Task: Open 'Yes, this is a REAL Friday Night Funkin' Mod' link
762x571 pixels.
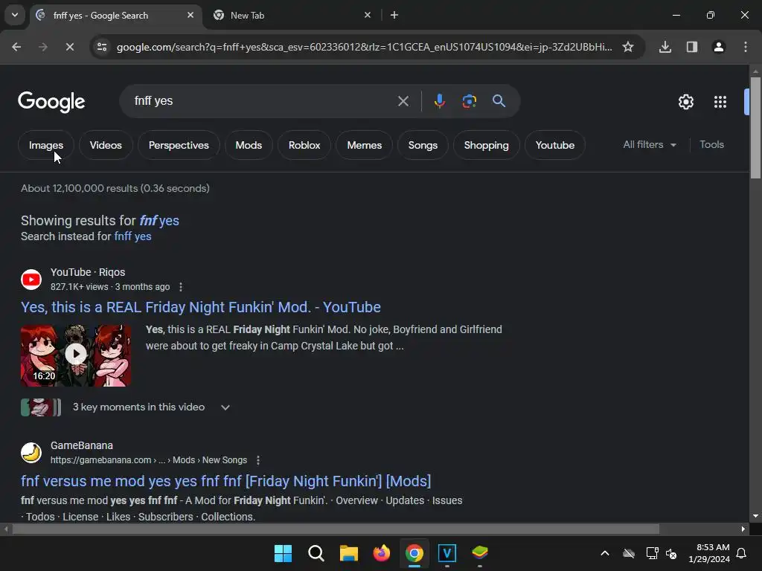Action: tap(201, 307)
